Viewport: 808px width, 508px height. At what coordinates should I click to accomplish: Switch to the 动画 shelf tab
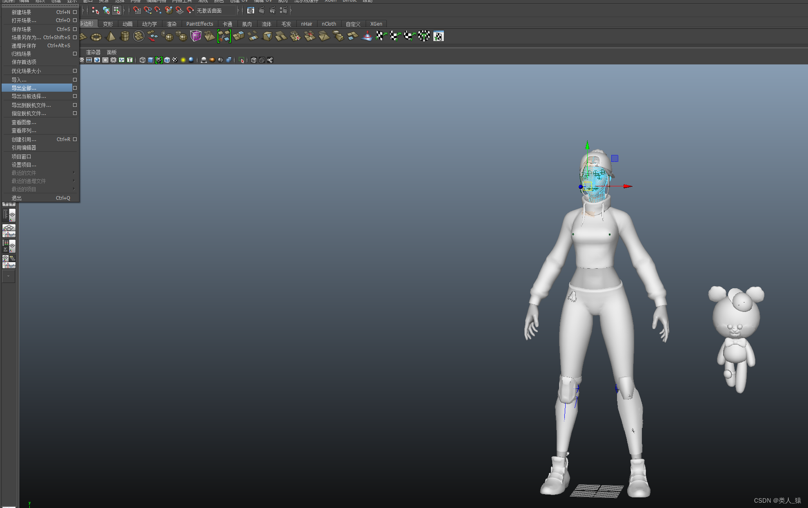127,24
